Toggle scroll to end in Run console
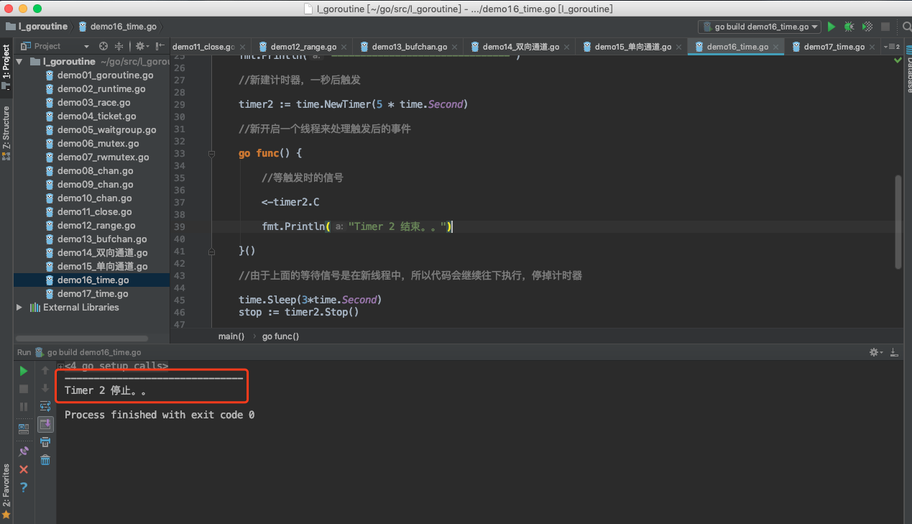Screen dimensions: 912x524 tap(45, 424)
